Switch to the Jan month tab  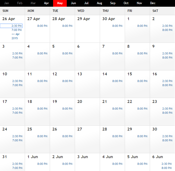click(6, 3)
